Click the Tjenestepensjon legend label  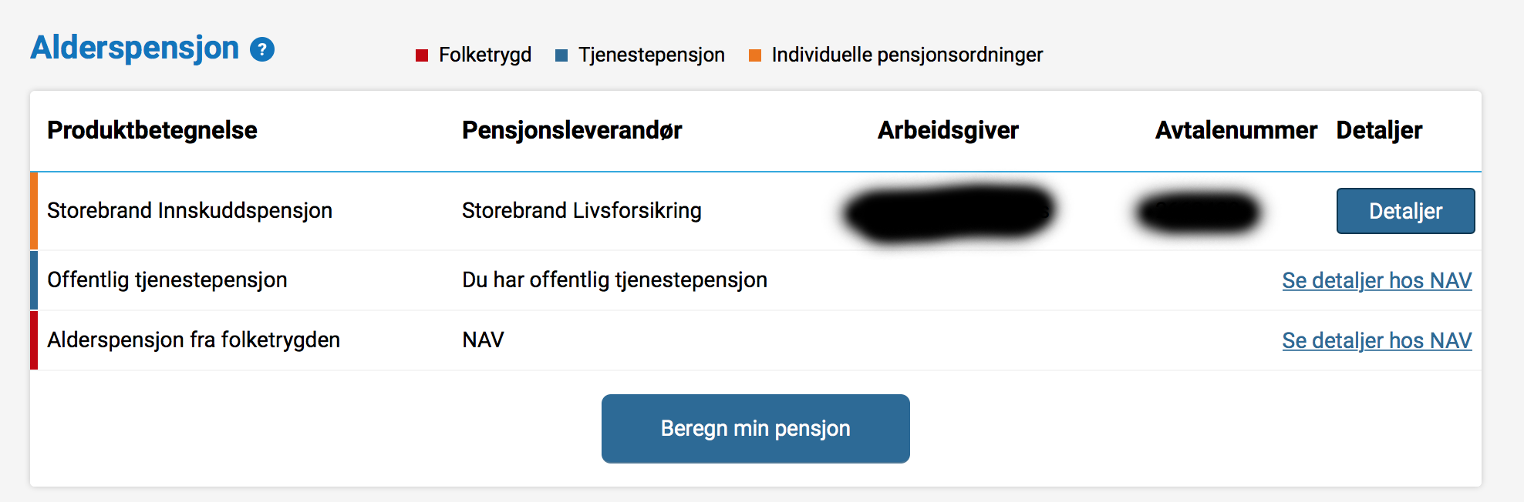point(652,55)
